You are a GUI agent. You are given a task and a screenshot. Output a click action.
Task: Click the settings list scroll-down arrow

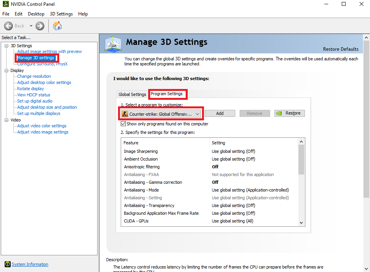(x=301, y=223)
